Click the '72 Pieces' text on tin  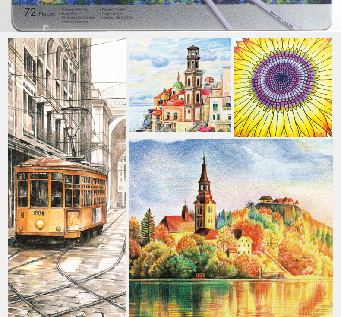click(x=40, y=13)
